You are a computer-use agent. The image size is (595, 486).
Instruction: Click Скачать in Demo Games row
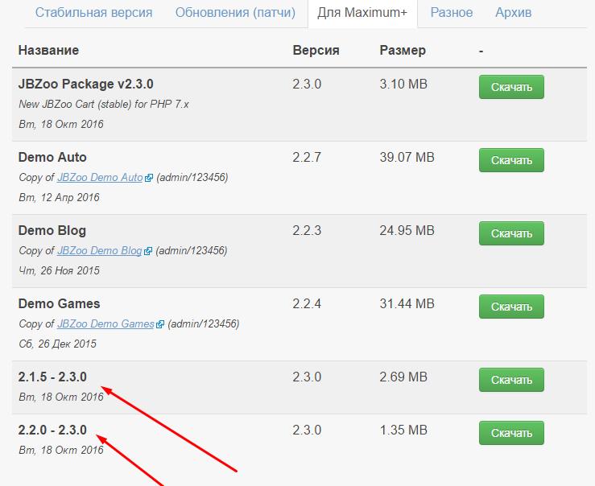(511, 307)
